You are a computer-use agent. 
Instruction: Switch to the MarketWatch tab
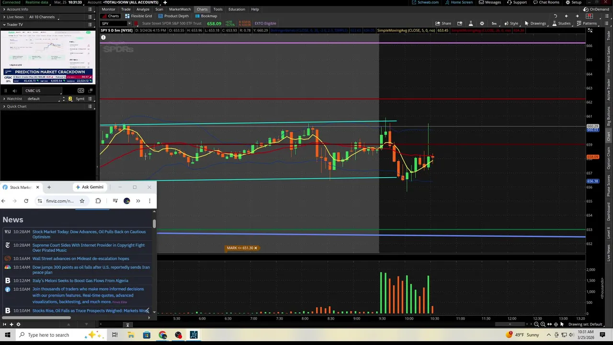(x=180, y=9)
